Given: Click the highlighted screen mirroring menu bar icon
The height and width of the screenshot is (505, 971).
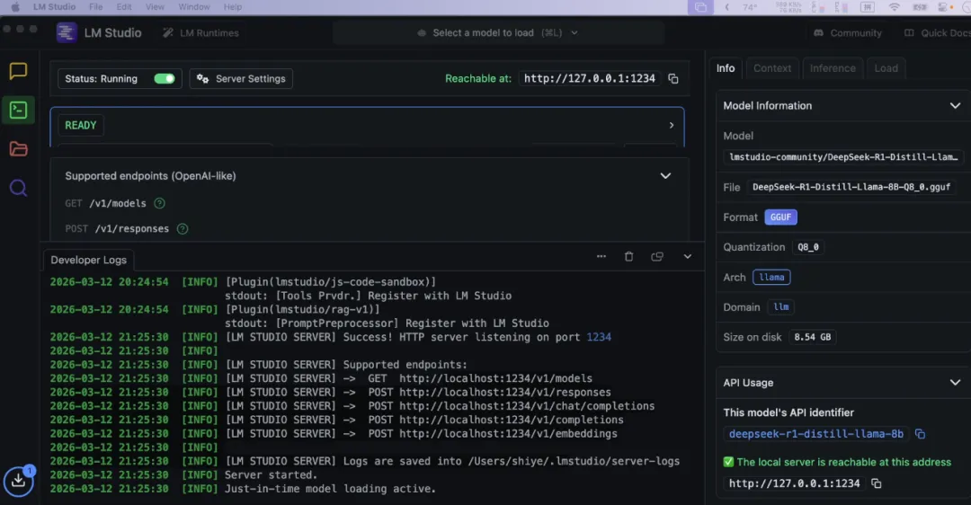Looking at the screenshot, I should (700, 7).
